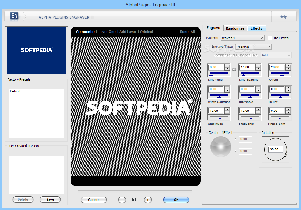Viewport: 301px width, 210px height.
Task: Open the Combine Layers One and Two dropdown
Action: pos(276,55)
